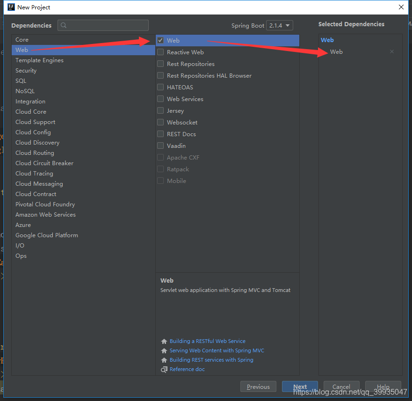Uncheck the Web dependency checkbox
The image size is (412, 401).
pos(160,40)
